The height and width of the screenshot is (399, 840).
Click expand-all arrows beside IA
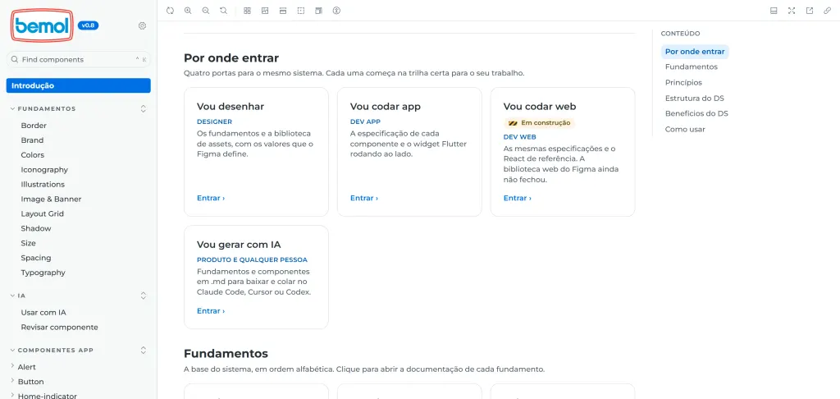(x=143, y=296)
